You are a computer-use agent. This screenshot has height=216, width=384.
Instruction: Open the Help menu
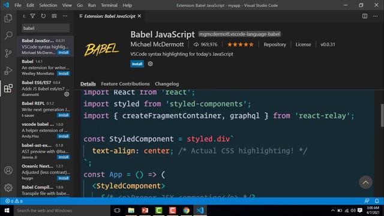[x=127, y=5]
